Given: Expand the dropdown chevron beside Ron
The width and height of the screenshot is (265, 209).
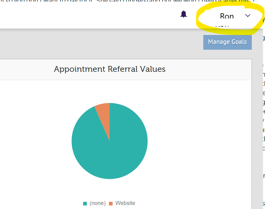Looking at the screenshot, I should click(248, 16).
